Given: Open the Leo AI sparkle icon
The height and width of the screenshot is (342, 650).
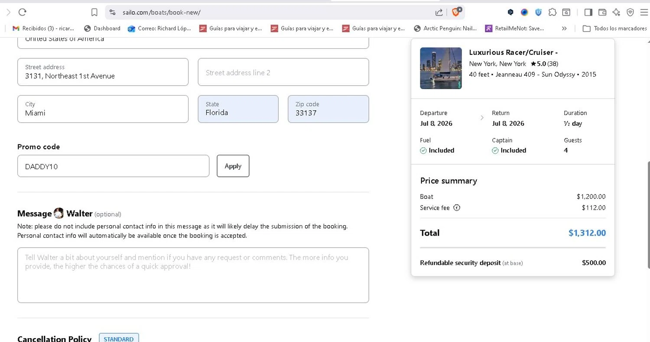Looking at the screenshot, I should click(616, 13).
